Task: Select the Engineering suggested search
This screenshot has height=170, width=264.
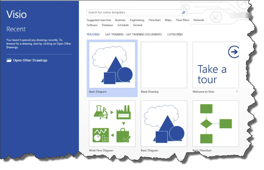Action: [137, 20]
